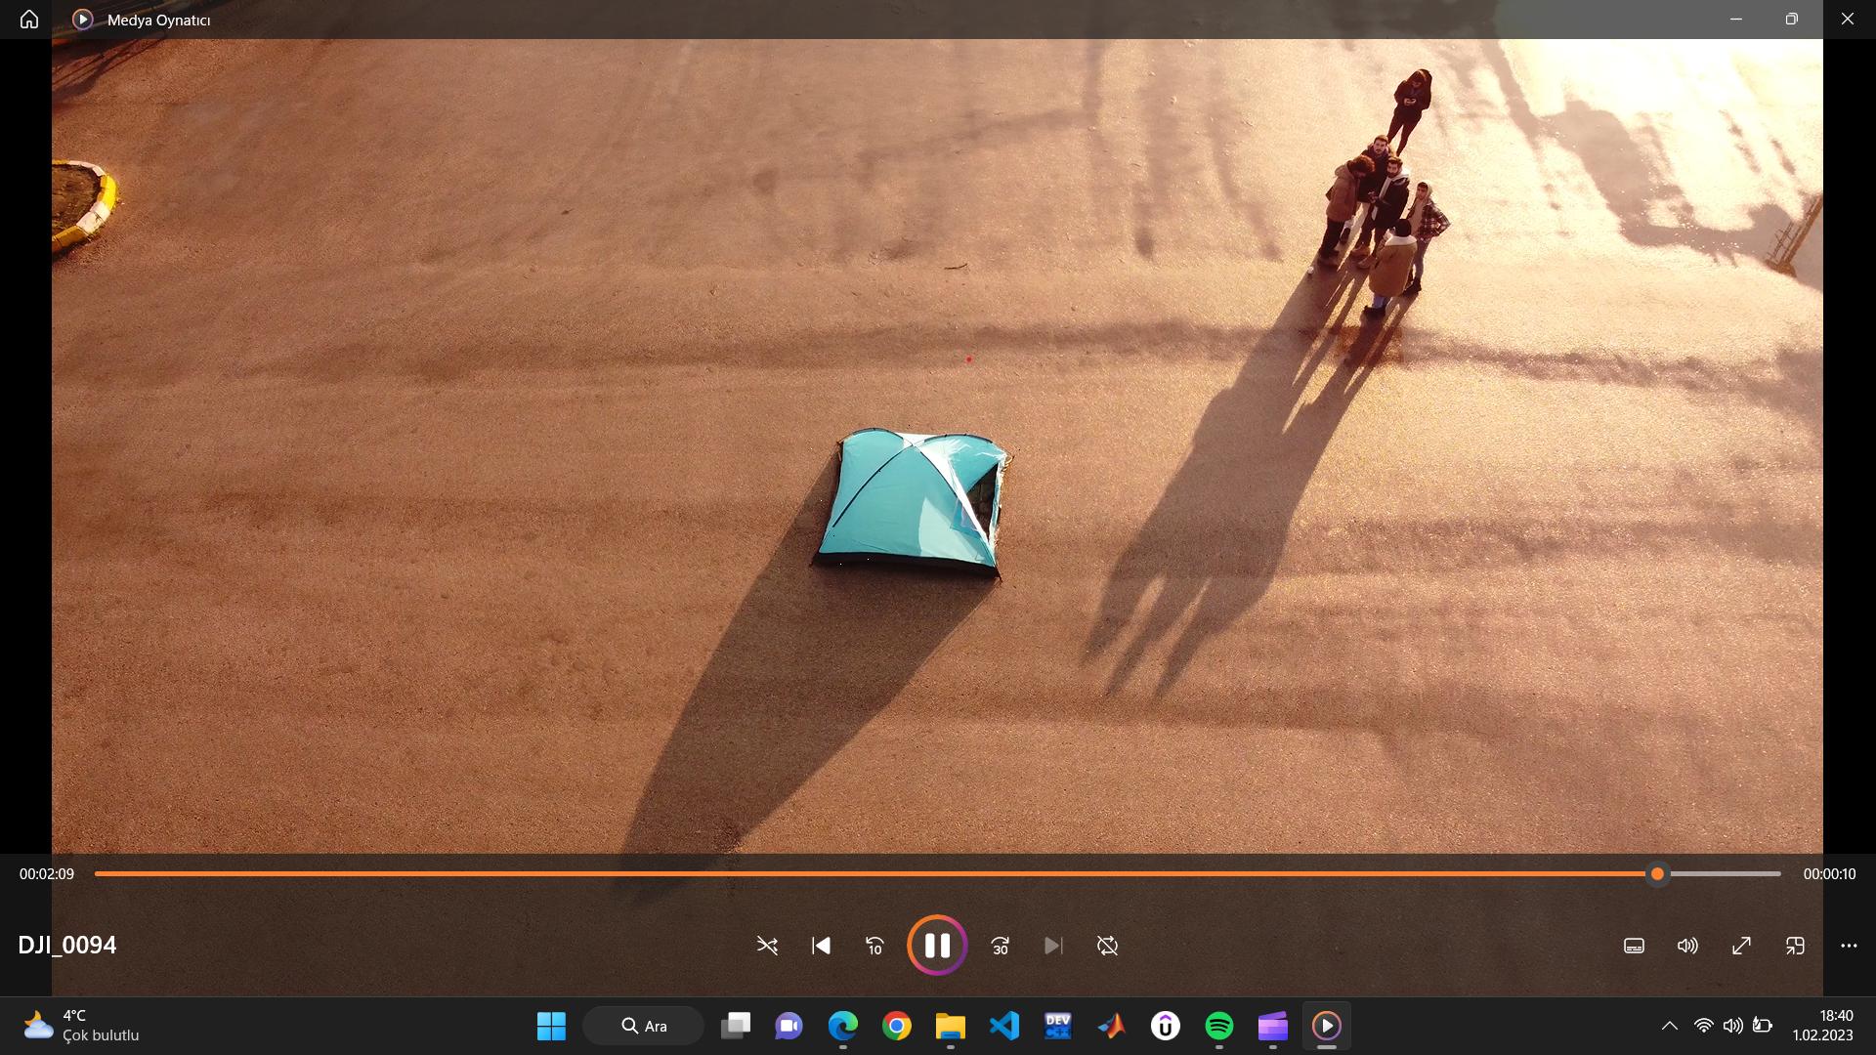This screenshot has width=1876, height=1055.
Task: Skip to next track
Action: pyautogui.click(x=1053, y=946)
